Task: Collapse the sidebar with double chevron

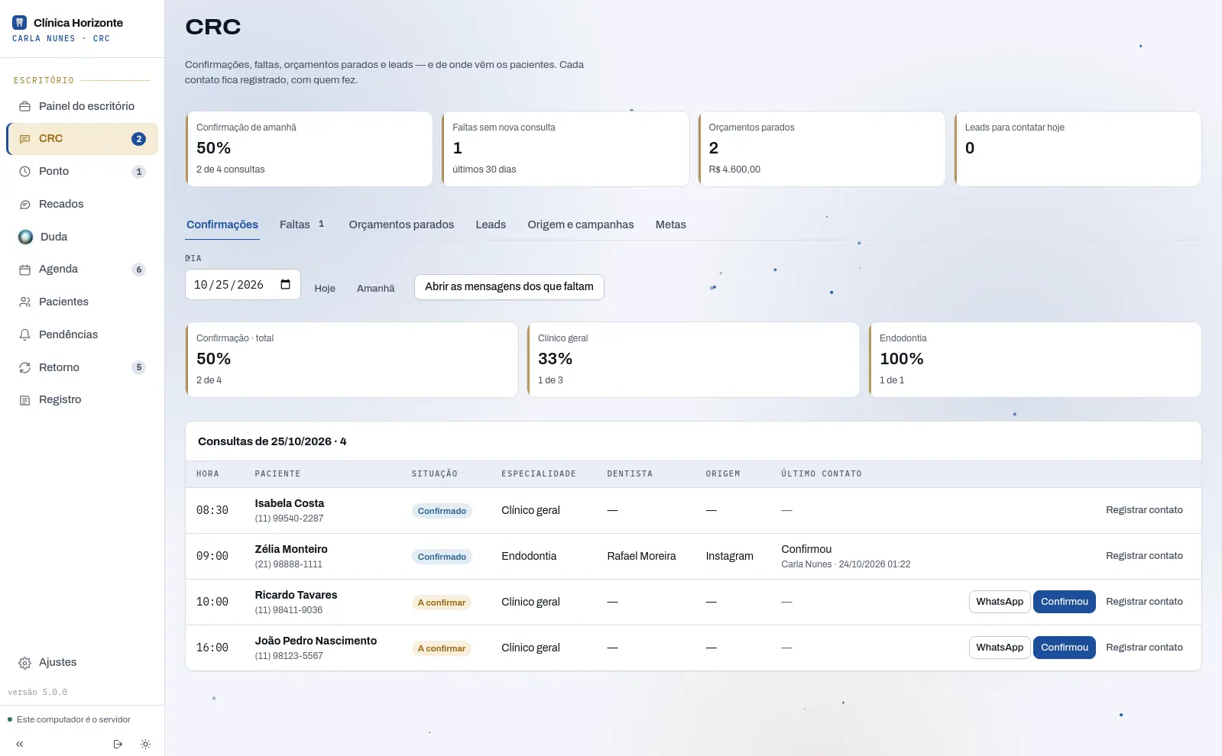Action: click(19, 744)
